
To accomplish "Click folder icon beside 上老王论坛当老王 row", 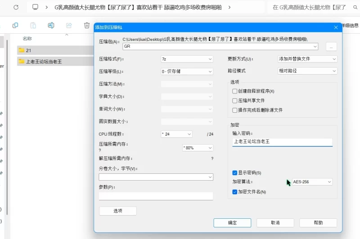I will pos(22,61).
